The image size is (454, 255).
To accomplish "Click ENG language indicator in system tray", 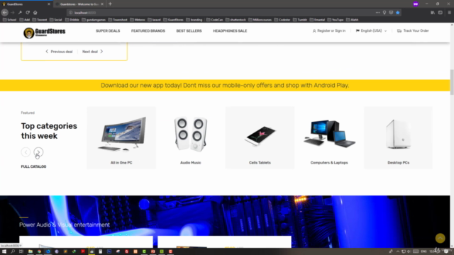I will pyautogui.click(x=423, y=251).
